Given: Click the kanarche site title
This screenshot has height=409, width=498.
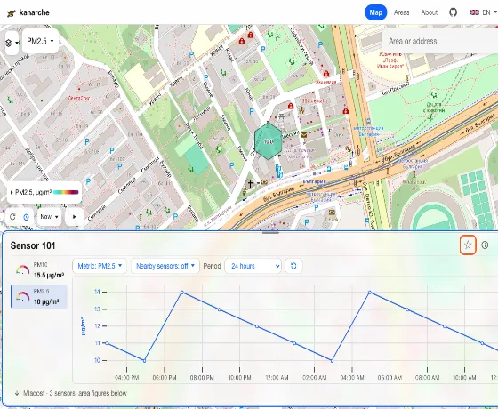Looking at the screenshot, I should pos(35,12).
